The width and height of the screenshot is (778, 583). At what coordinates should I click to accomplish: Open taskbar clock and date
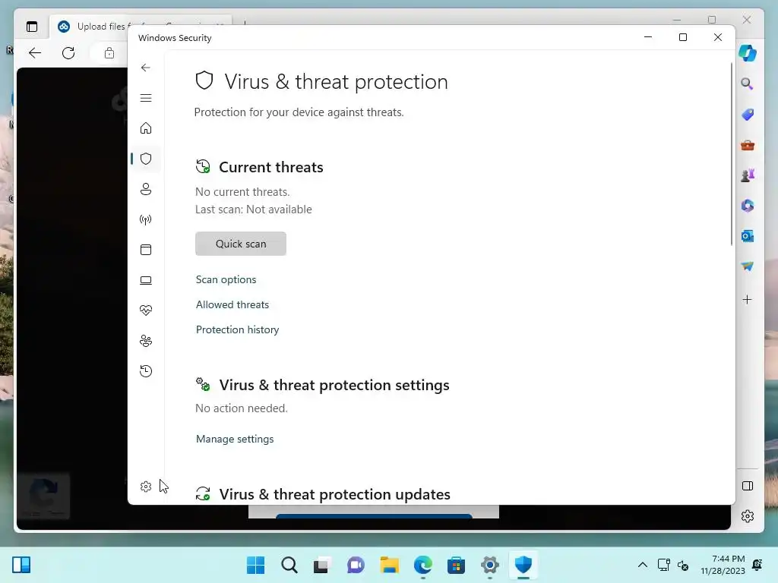[723, 565]
